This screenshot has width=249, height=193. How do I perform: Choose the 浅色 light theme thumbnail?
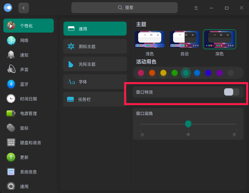pos(150,39)
